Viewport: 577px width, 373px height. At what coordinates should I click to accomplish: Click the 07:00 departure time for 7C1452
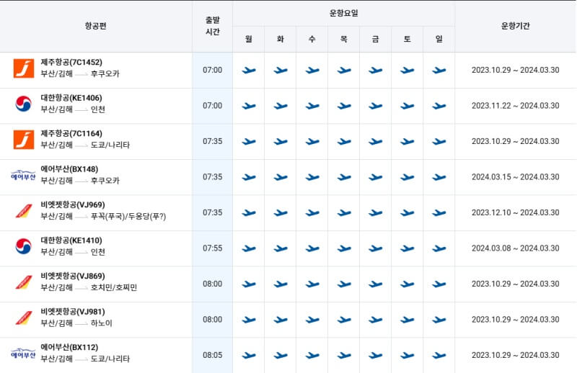[x=212, y=70]
